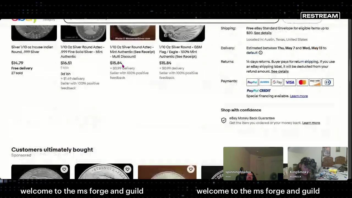Image resolution: width=352 pixels, height=198 pixels.
Task: Click WolverineSilver Aztec coin thumbnail
Action: tap(133, 33)
